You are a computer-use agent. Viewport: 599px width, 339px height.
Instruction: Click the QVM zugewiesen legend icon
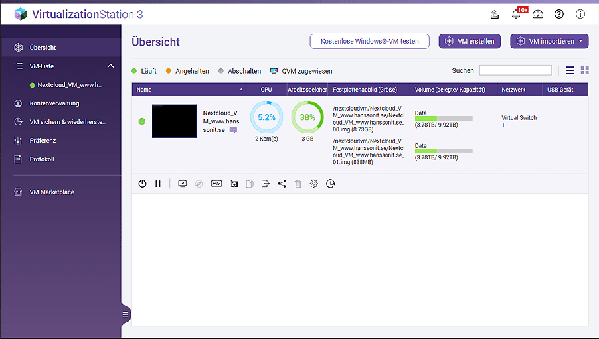274,71
